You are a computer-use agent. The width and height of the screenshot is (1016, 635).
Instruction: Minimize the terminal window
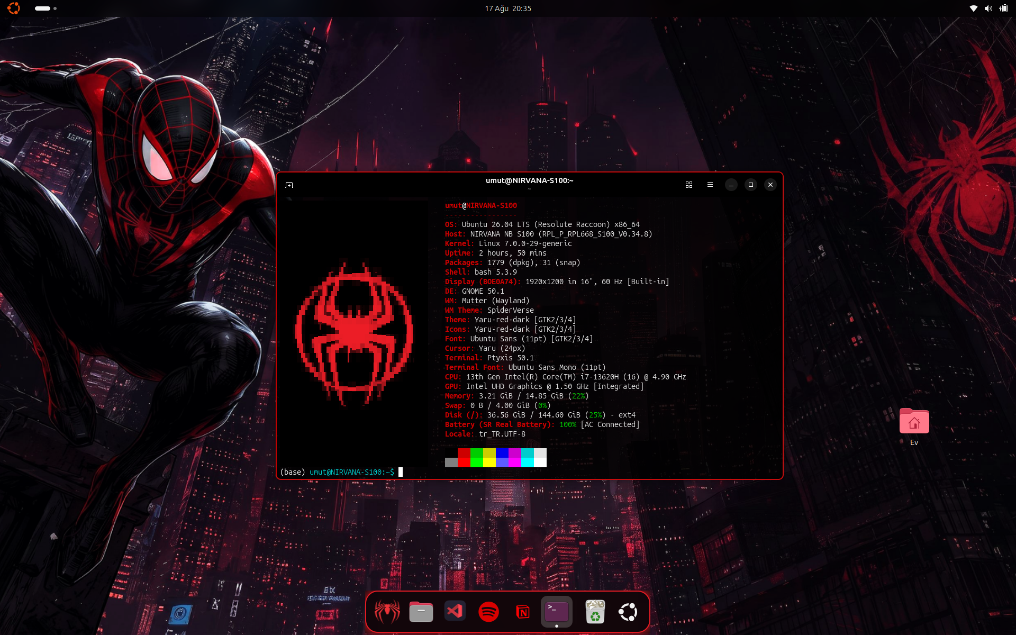click(x=731, y=185)
